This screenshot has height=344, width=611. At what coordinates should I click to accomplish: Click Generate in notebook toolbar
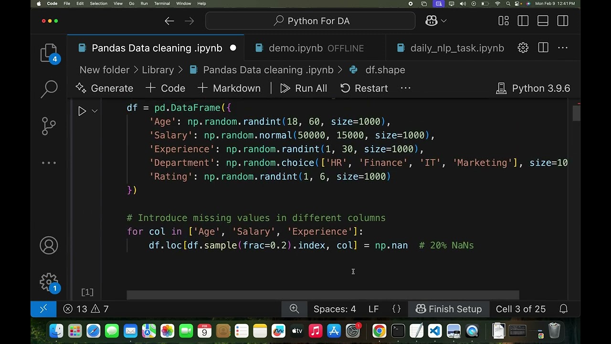tap(105, 88)
